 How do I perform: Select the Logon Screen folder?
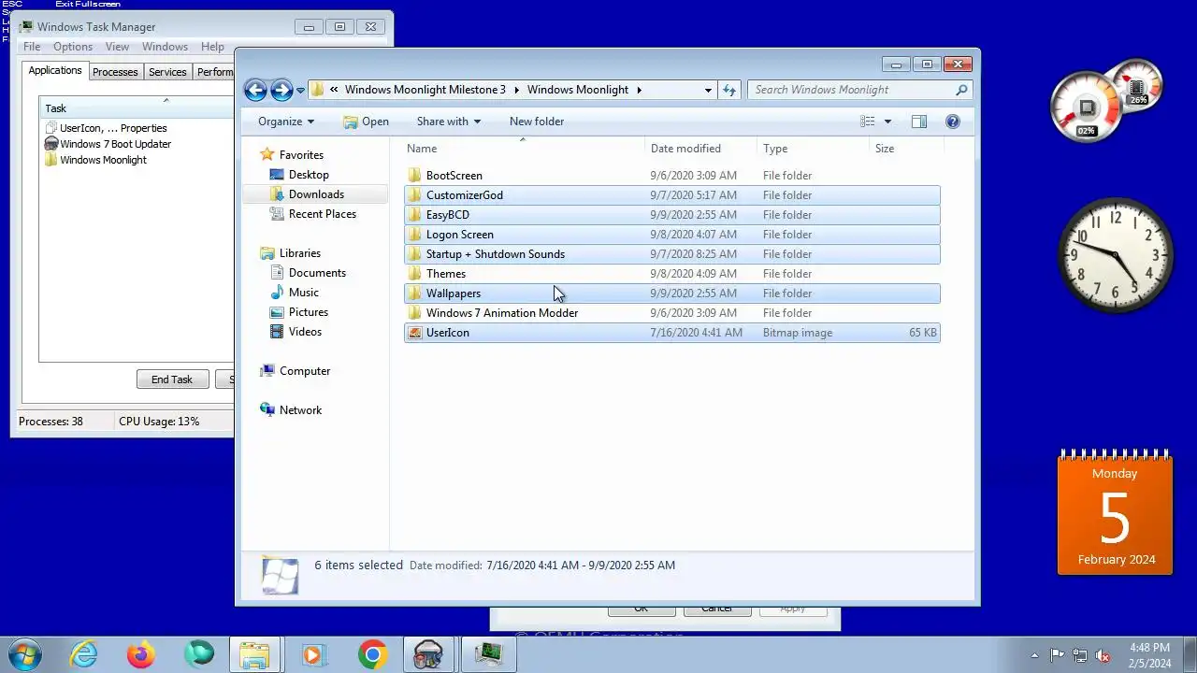click(672, 235)
